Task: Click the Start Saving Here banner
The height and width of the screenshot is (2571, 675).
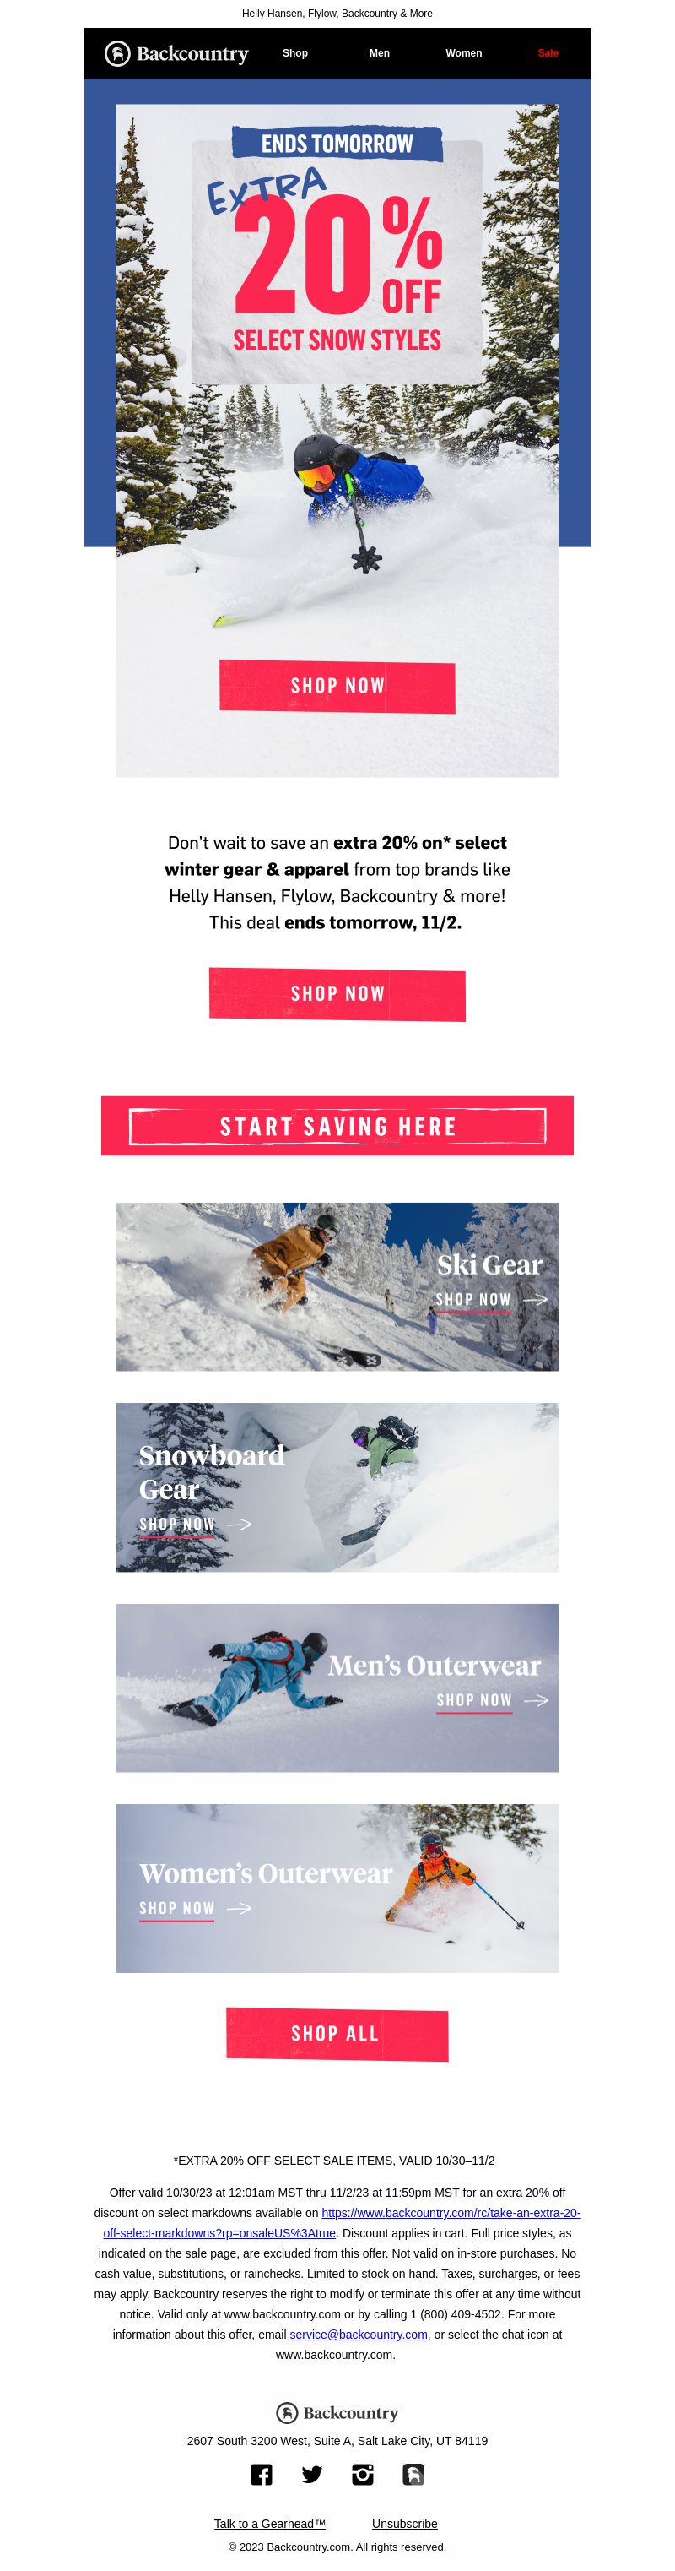Action: point(337,1126)
